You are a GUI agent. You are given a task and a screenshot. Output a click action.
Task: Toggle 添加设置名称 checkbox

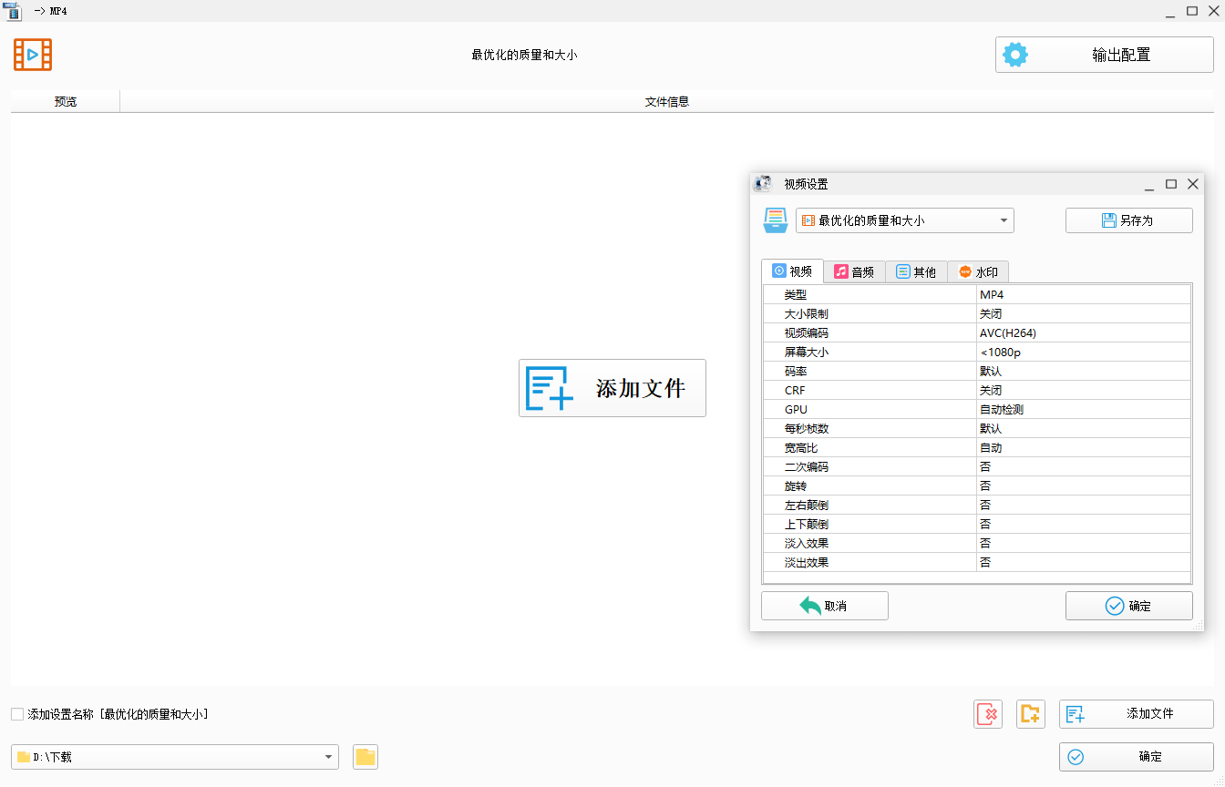tap(17, 715)
